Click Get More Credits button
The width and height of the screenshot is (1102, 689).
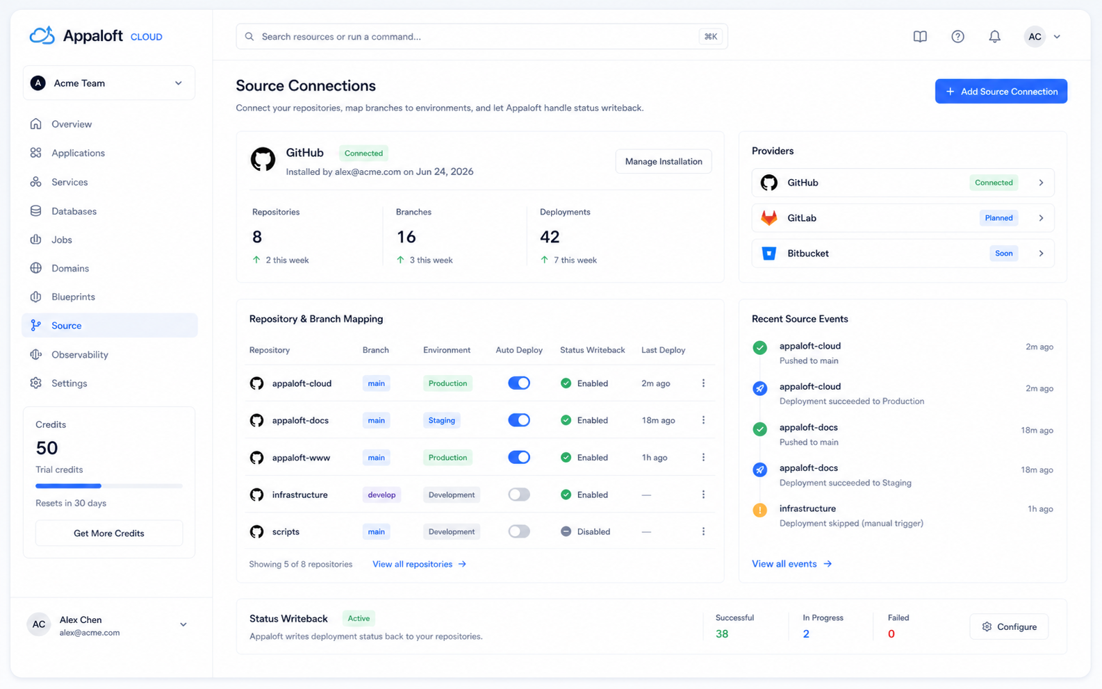pyautogui.click(x=109, y=533)
